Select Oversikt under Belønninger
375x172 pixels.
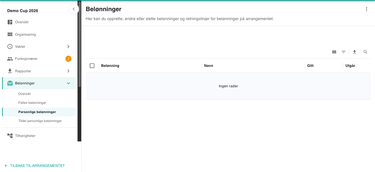point(39,94)
